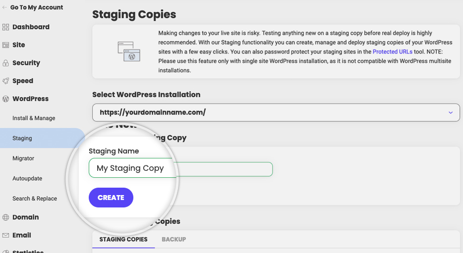This screenshot has height=253, width=463.
Task: Click the Dashboard grid icon
Action: point(5,27)
